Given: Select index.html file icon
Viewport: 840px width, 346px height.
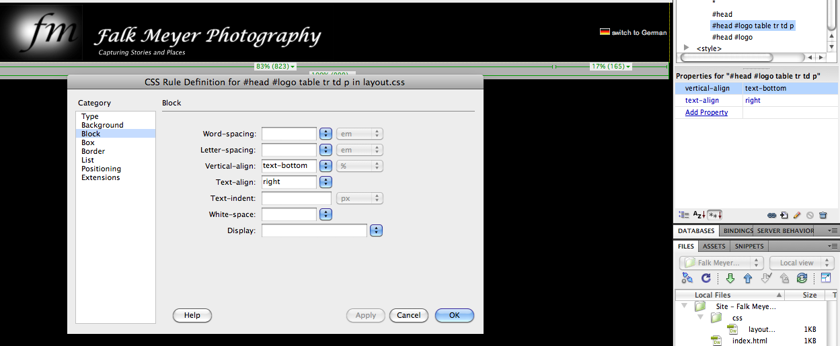Looking at the screenshot, I should (718, 341).
